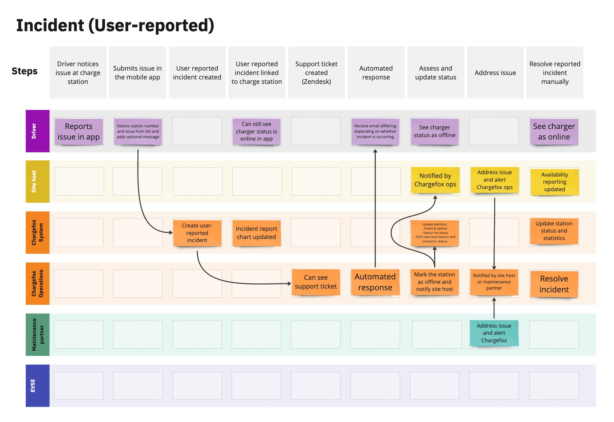The height and width of the screenshot is (422, 614).
Task: Click 'Incident report chart updated' note
Action: coord(256,233)
